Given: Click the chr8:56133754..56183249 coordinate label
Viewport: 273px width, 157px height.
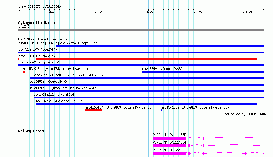Looking at the screenshot, I should (x=40, y=6).
